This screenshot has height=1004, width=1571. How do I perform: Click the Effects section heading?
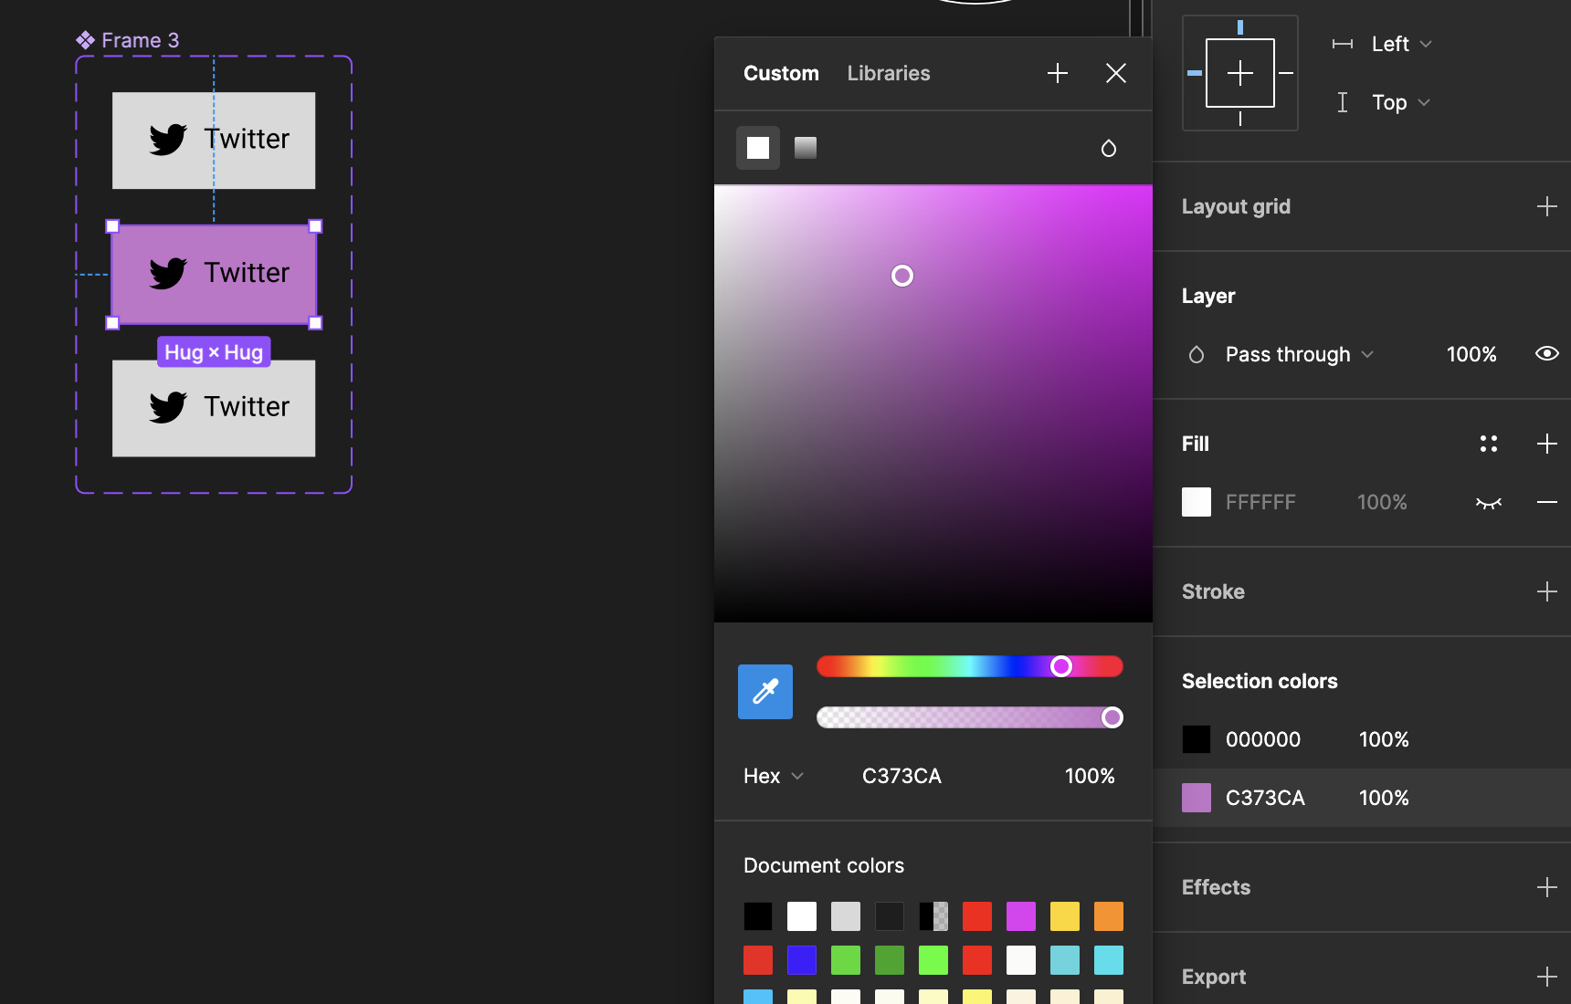[1216, 887]
